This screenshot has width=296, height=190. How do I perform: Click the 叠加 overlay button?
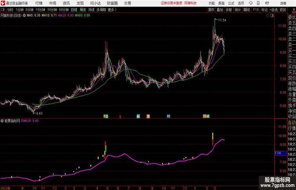point(220,10)
